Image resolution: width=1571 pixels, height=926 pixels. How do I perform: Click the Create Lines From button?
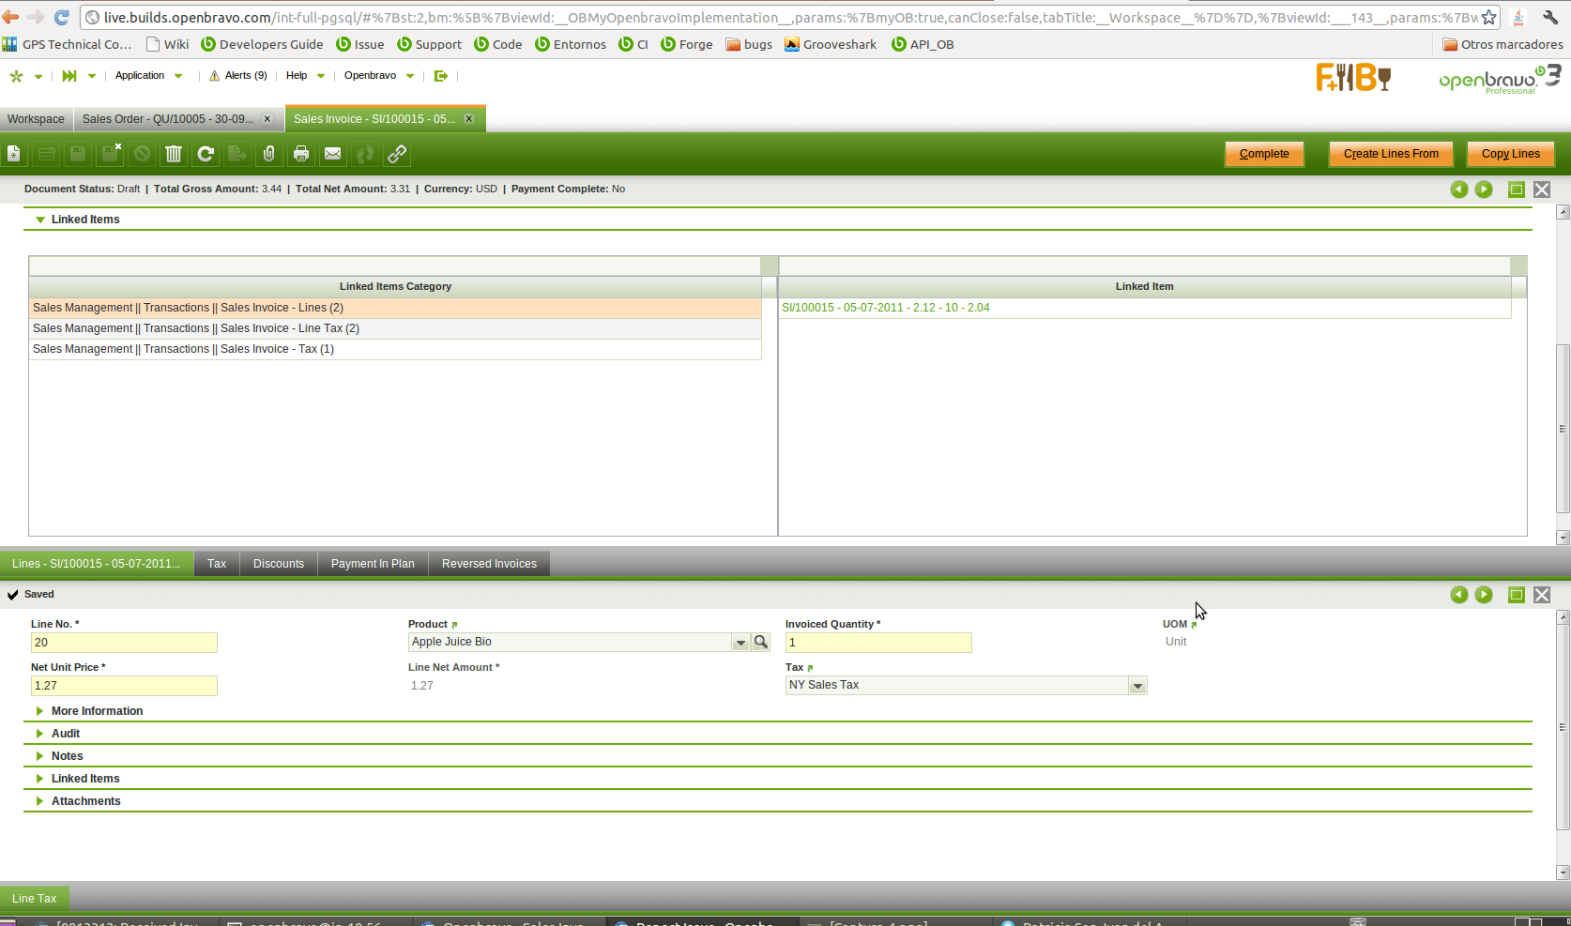(1390, 154)
